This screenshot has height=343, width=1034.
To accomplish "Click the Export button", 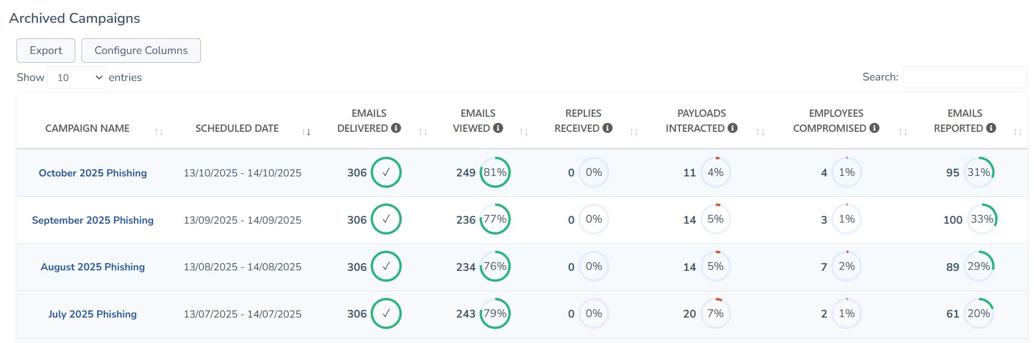I will (46, 50).
